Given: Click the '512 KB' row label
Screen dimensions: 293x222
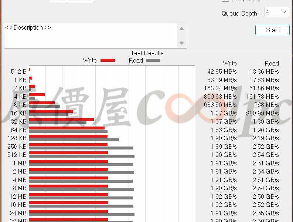Looking at the screenshot, I should pyautogui.click(x=17, y=155).
